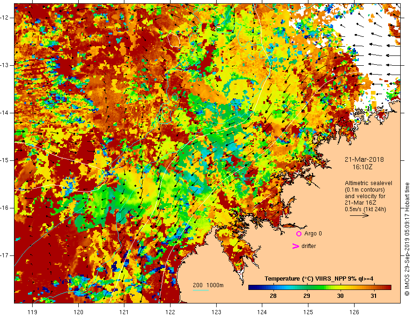The width and height of the screenshot is (410, 317).
Task: Click the longitude axis label 125
Action: 308,312
